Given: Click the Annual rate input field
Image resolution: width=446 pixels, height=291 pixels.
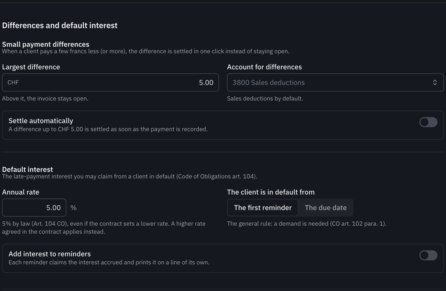Looking at the screenshot, I should pos(34,208).
